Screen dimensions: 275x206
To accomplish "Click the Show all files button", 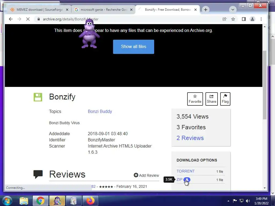I will 133,47.
